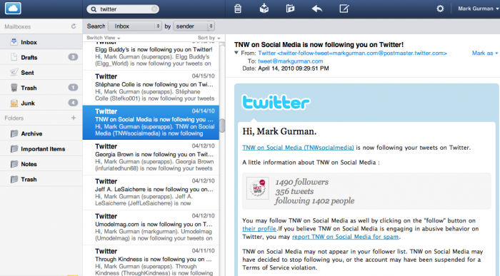
Task: Open the Notes folder
Action: [x=41, y=164]
